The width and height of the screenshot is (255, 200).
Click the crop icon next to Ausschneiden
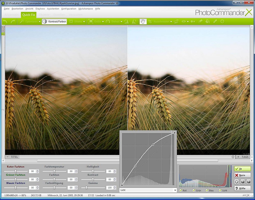click(150, 22)
